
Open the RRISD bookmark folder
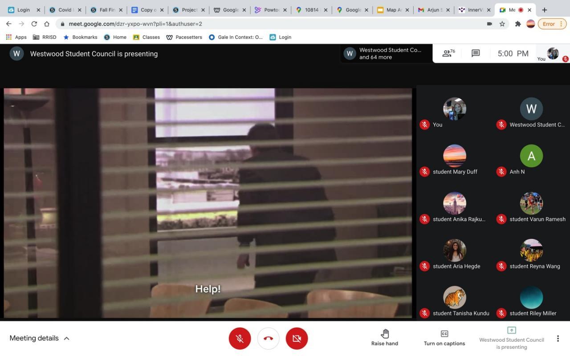pos(45,37)
